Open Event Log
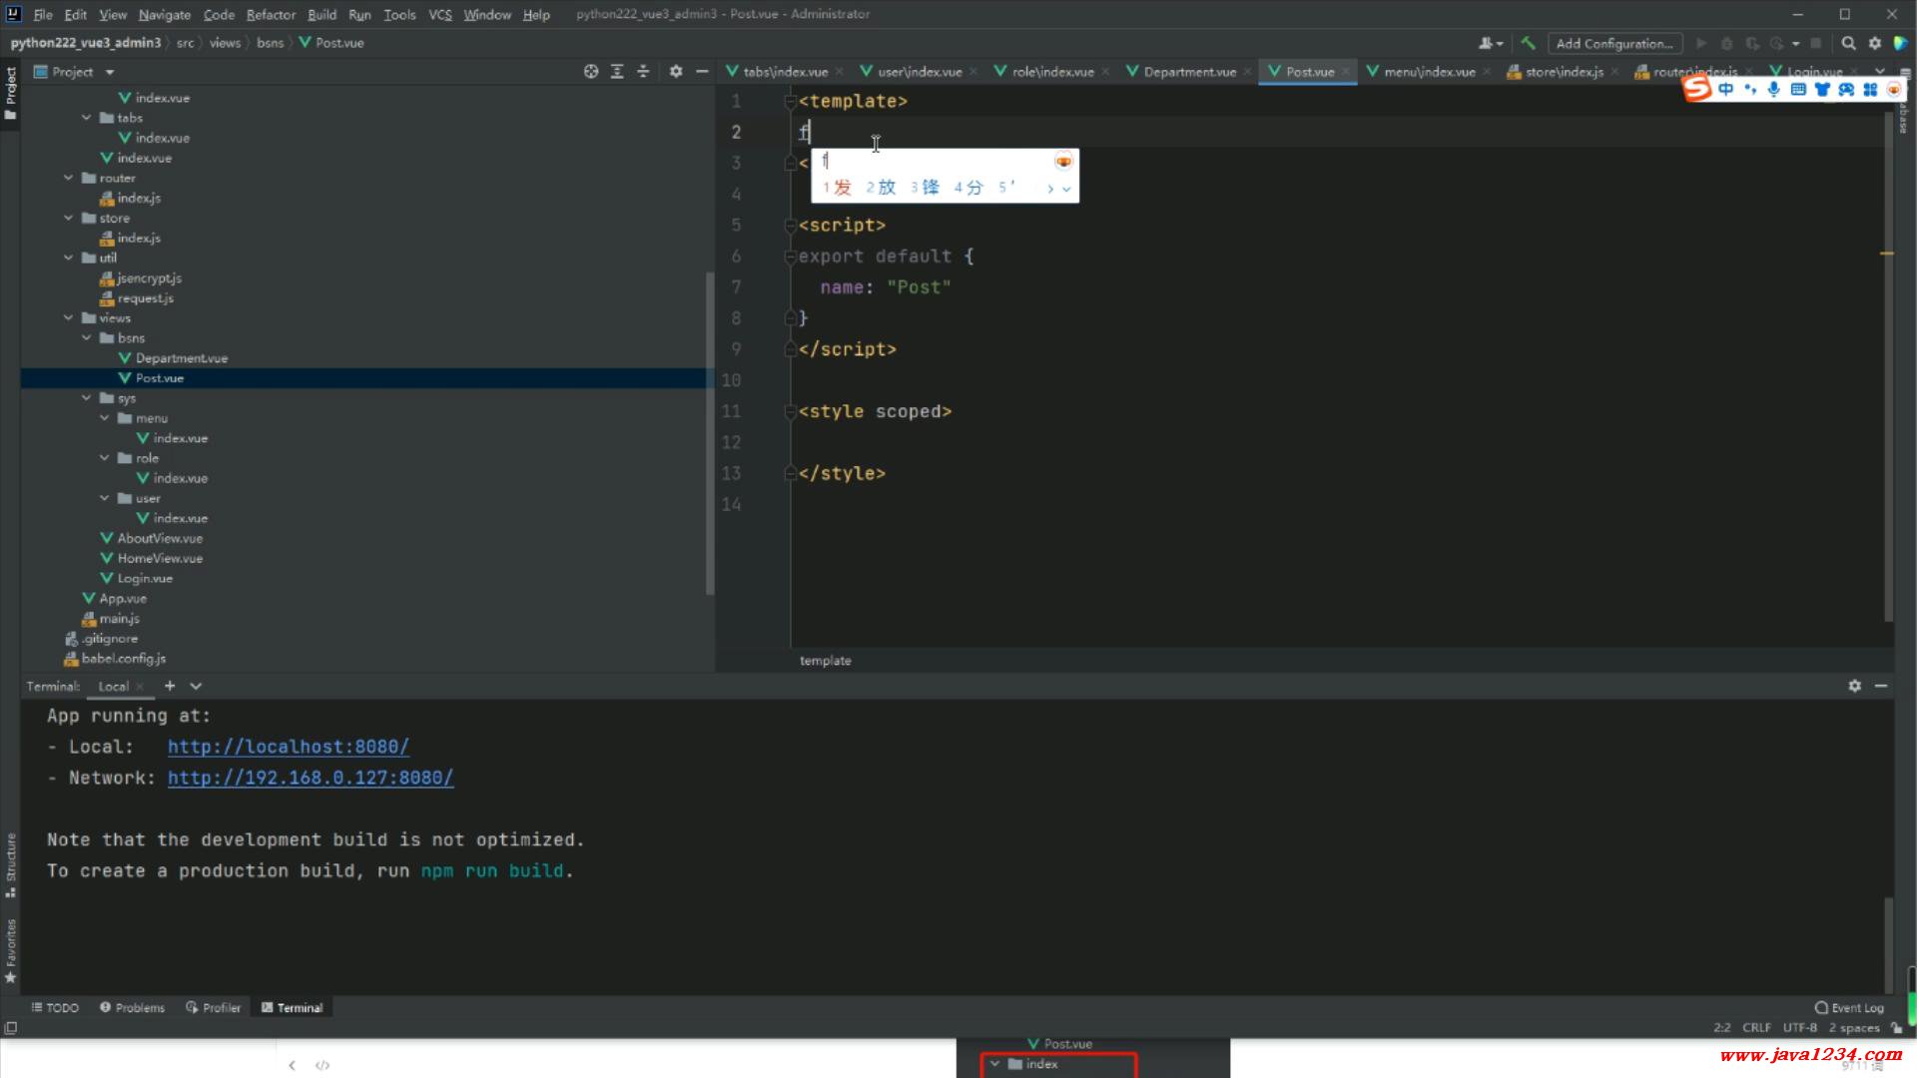 pos(1849,1007)
